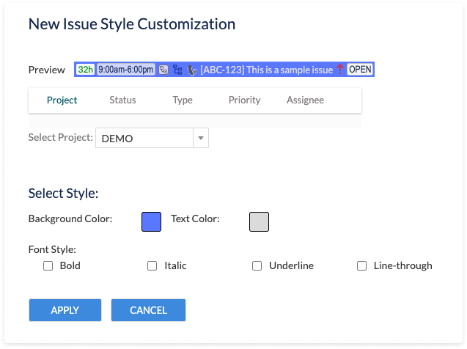The height and width of the screenshot is (349, 467).
Task: Switch to the Status tab
Action: coord(122,100)
